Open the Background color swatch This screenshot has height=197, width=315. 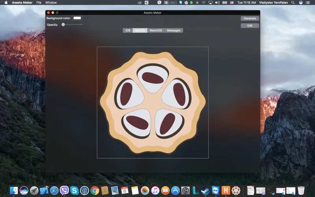77,18
